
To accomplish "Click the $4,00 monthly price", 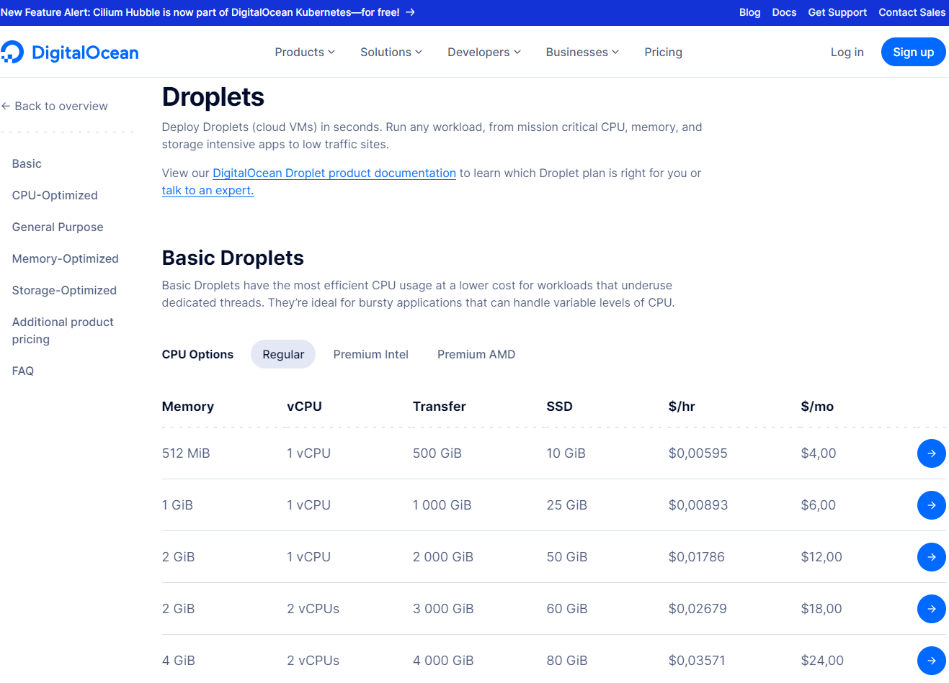I will coord(818,453).
